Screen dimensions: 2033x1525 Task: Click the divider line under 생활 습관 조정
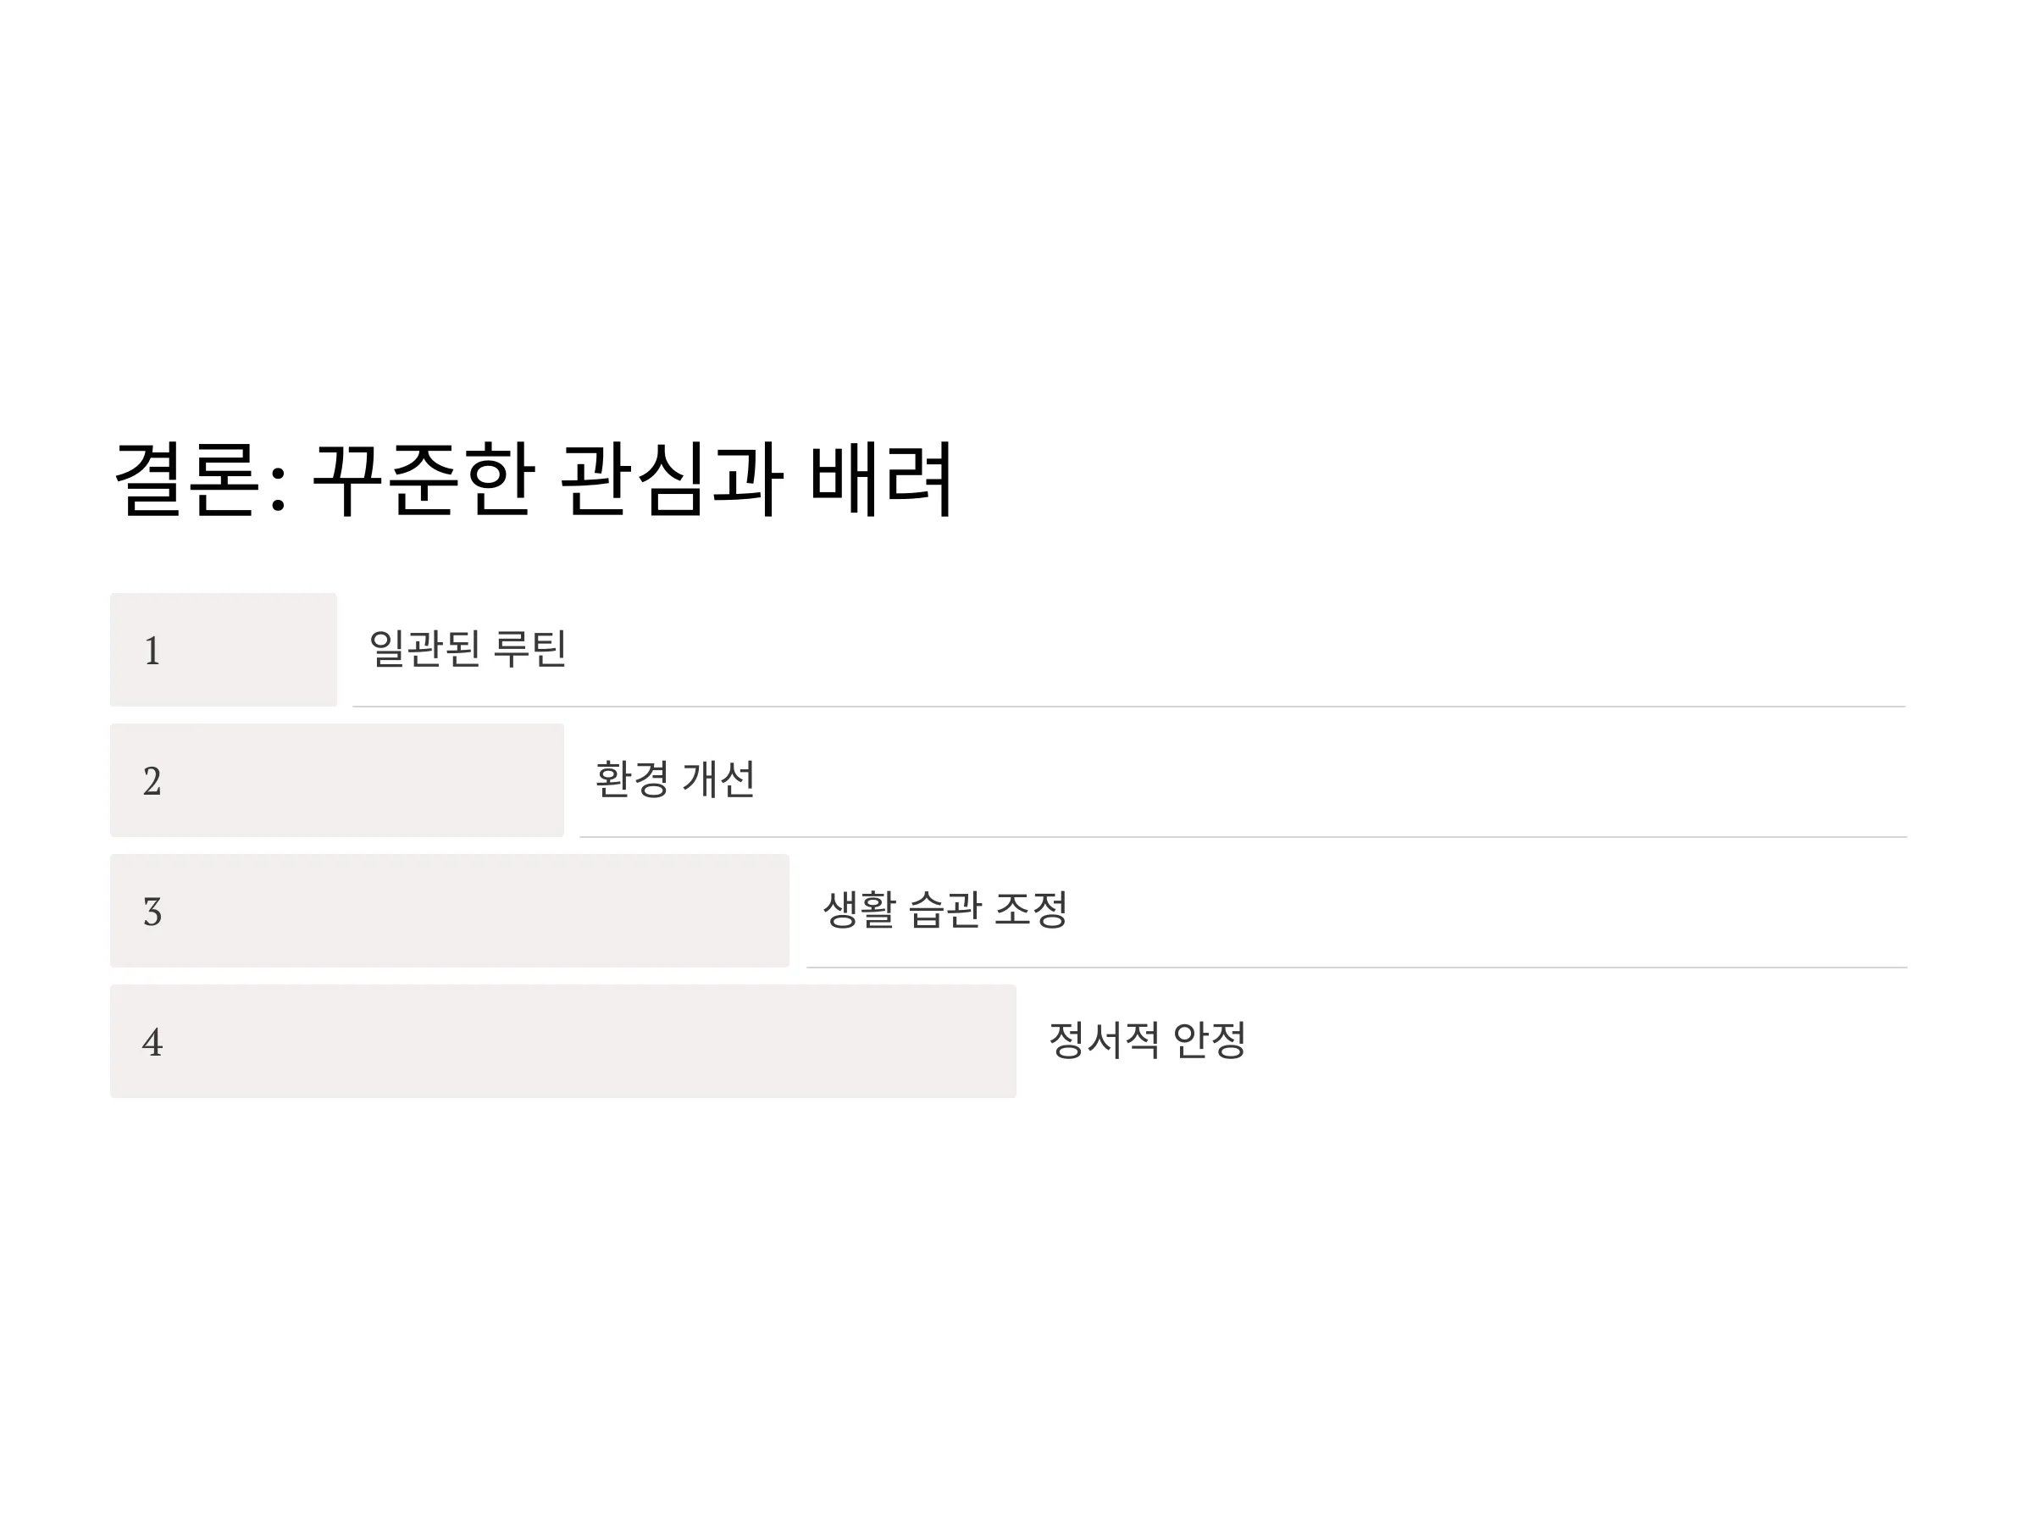tap(1356, 968)
